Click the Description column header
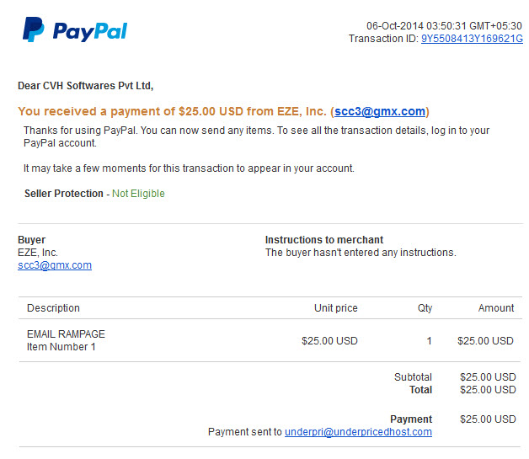Image resolution: width=529 pixels, height=459 pixels. click(x=53, y=308)
